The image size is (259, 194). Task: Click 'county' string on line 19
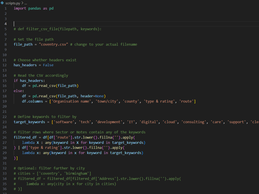[x=131, y=101]
